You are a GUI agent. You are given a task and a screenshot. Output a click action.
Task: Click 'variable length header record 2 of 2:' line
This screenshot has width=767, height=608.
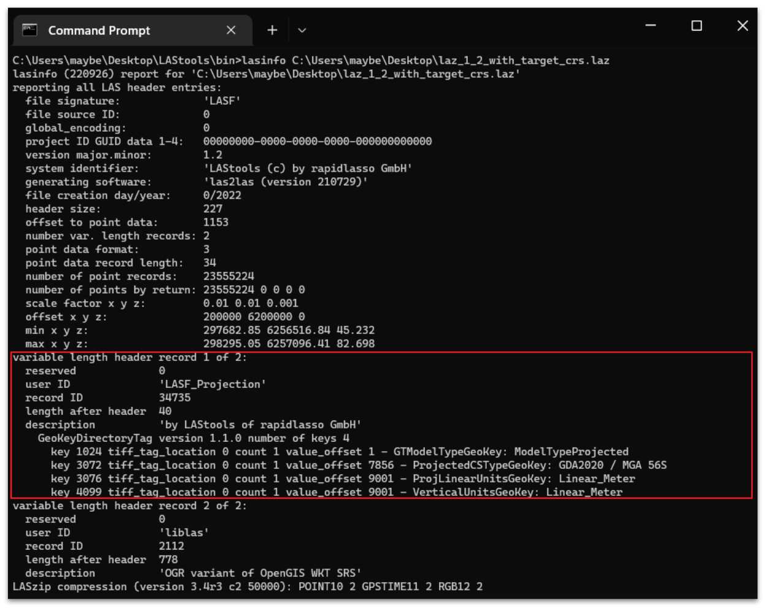click(x=129, y=506)
